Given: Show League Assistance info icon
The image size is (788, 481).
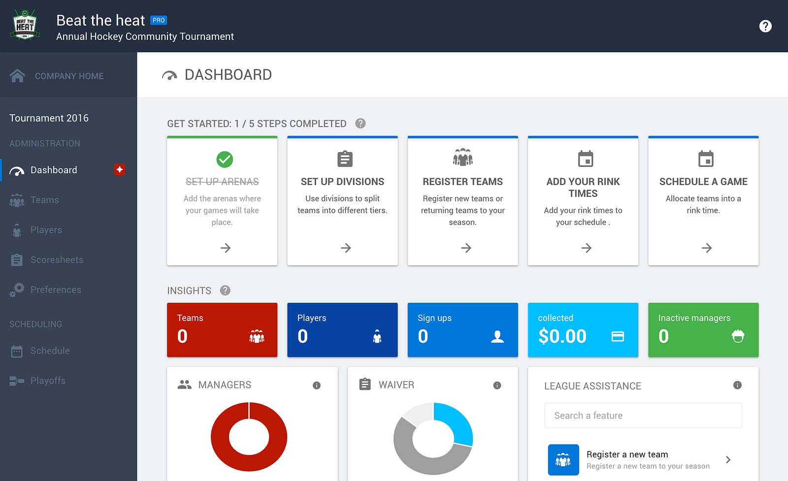Looking at the screenshot, I should [x=737, y=385].
